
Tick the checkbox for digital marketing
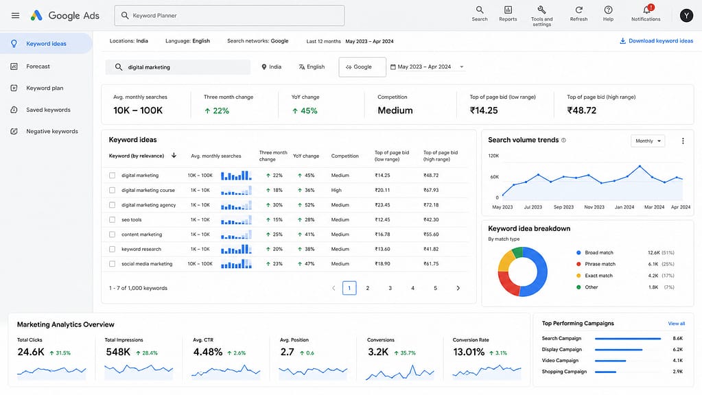click(113, 176)
